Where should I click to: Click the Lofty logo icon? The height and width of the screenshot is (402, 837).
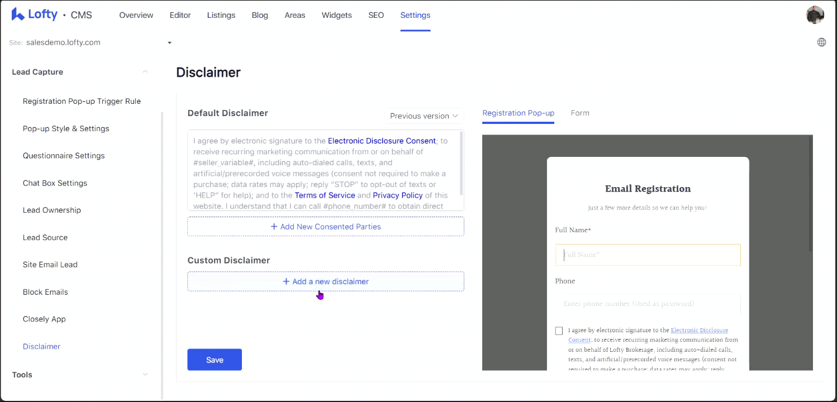click(x=18, y=15)
